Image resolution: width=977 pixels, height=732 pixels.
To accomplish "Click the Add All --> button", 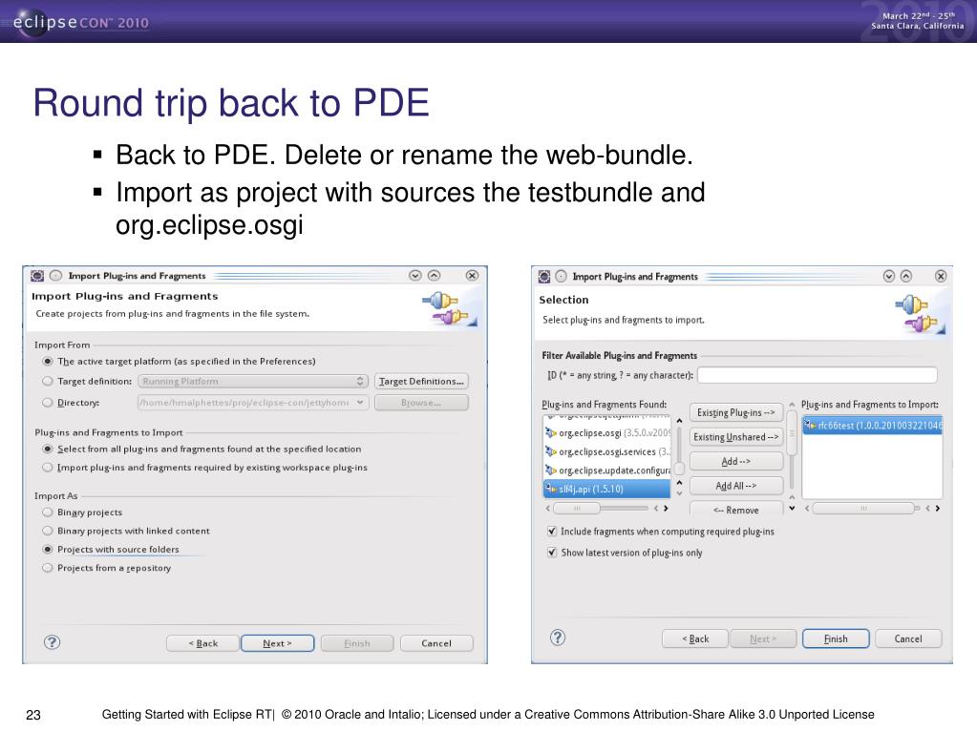I will tap(736, 486).
